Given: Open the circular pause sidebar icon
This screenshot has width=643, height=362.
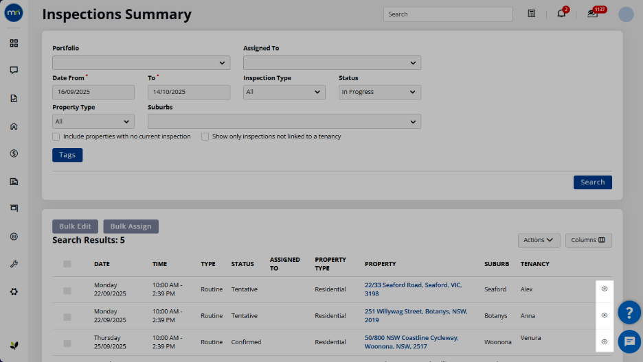Looking at the screenshot, I should point(14,237).
